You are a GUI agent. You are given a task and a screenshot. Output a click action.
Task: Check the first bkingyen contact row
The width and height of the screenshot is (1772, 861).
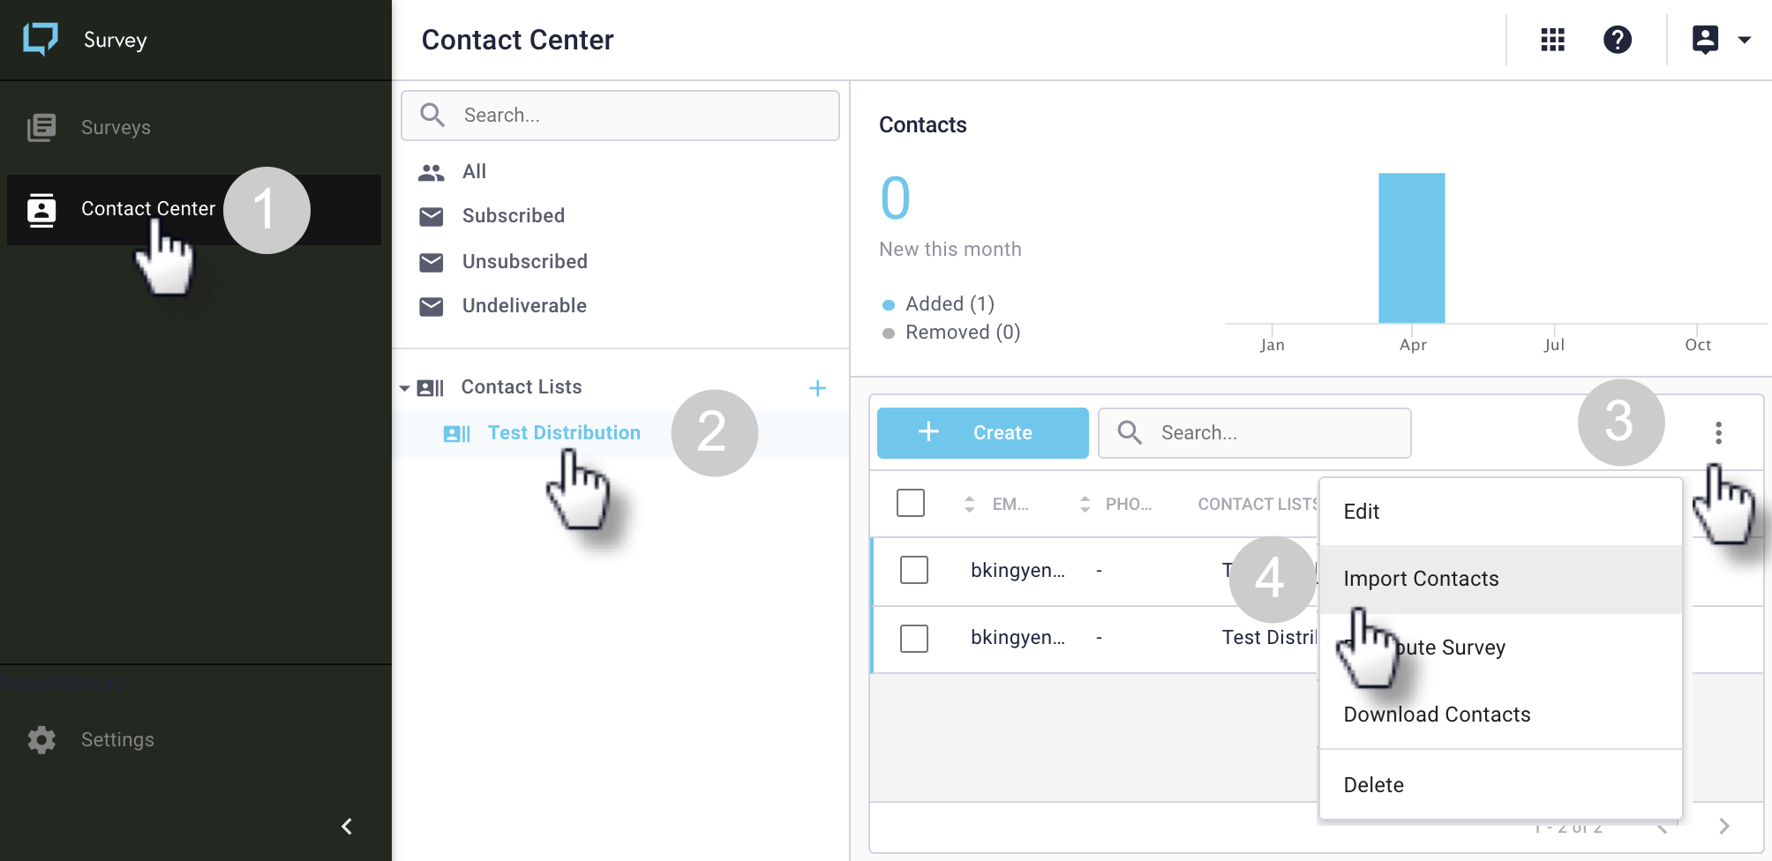click(913, 570)
